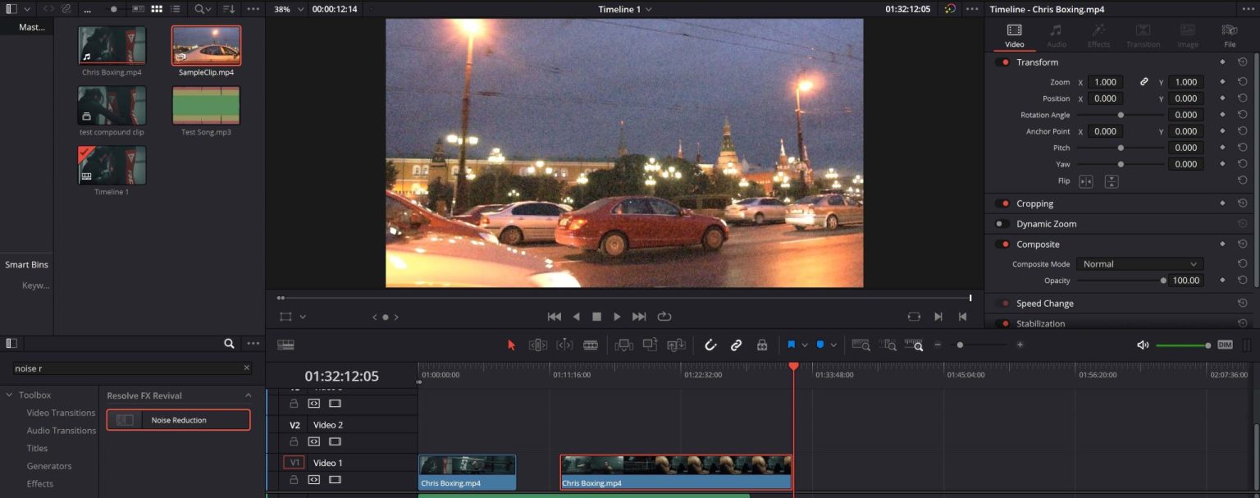Viewport: 1260px width, 498px height.
Task: Open the Composite Mode dropdown
Action: click(x=1139, y=263)
